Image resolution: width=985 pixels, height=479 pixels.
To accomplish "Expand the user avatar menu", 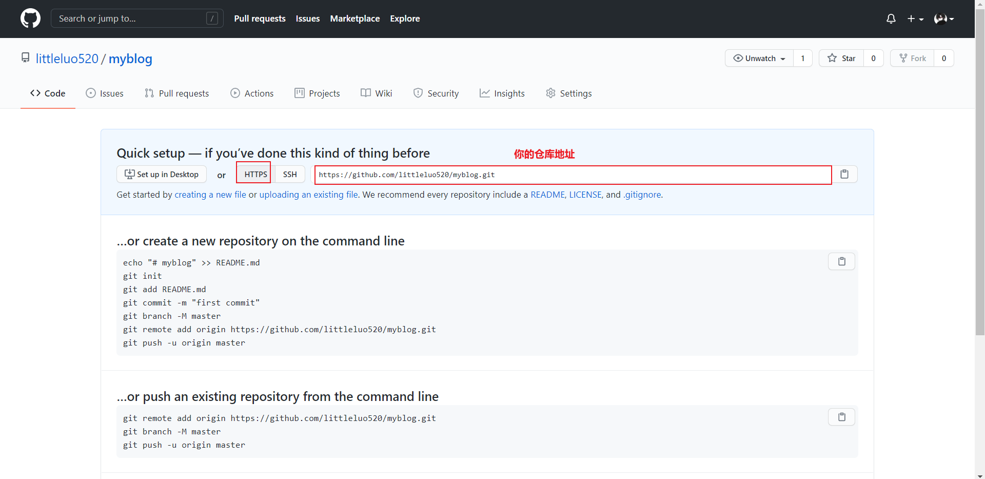I will coord(943,19).
